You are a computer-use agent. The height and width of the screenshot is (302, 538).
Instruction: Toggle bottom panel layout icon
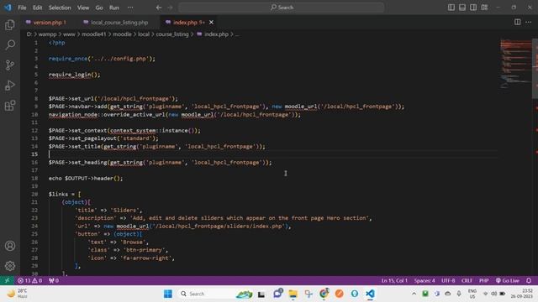[x=462, y=8]
